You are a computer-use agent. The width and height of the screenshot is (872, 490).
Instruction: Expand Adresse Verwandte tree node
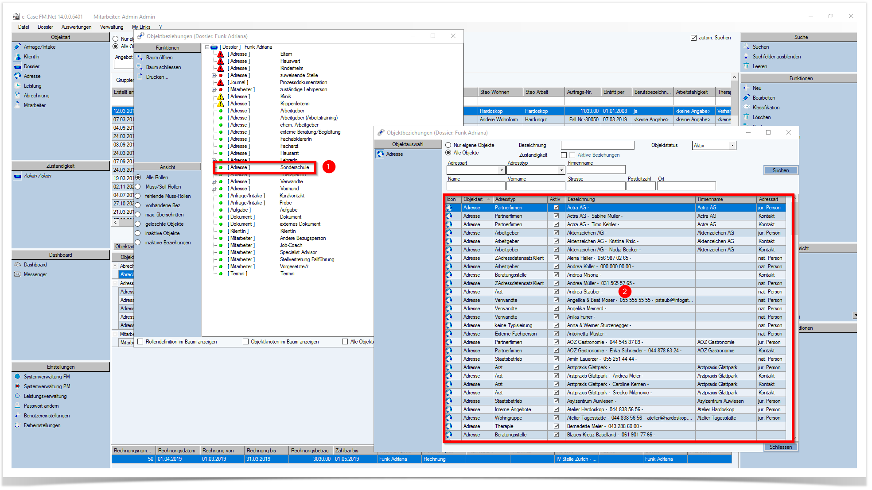214,181
